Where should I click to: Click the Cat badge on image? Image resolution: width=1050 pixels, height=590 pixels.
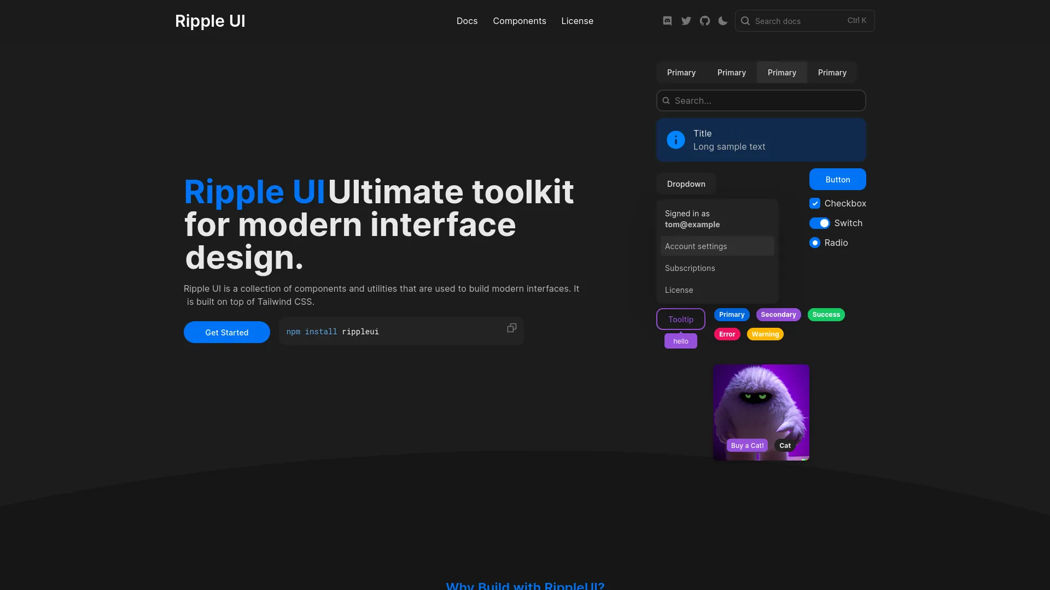pyautogui.click(x=785, y=446)
